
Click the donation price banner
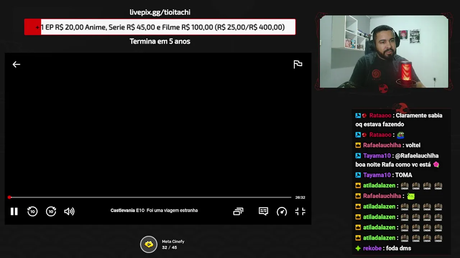click(x=160, y=27)
